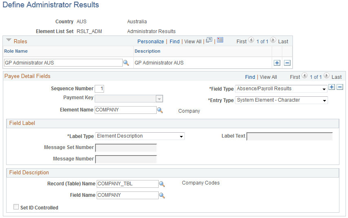348x218 pixels.
Task: Delete the GP Administrator AUS role row
Action: (x=287, y=63)
